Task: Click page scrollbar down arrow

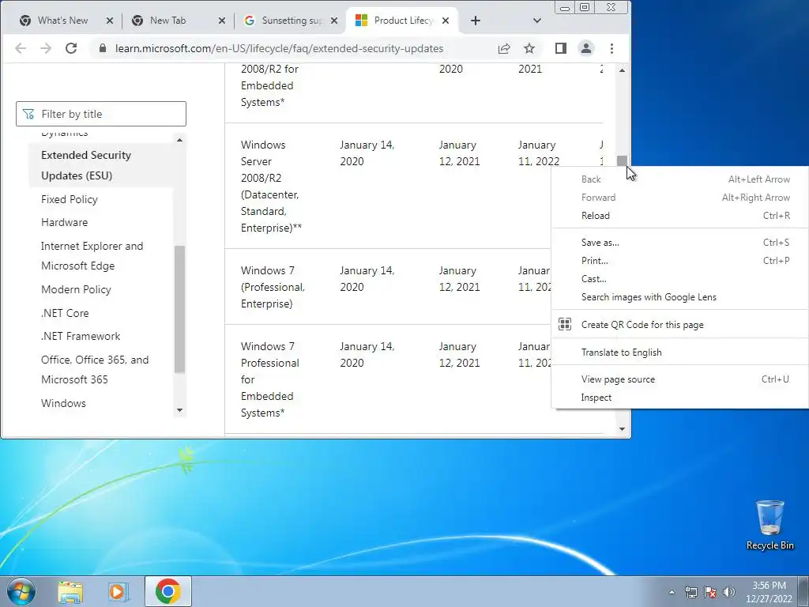Action: (x=623, y=429)
